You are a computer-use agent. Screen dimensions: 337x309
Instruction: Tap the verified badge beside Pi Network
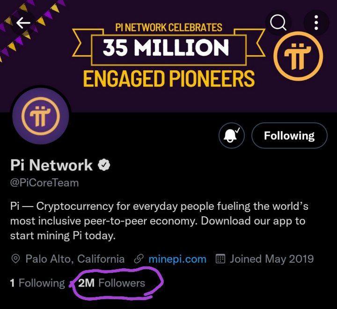[104, 165]
